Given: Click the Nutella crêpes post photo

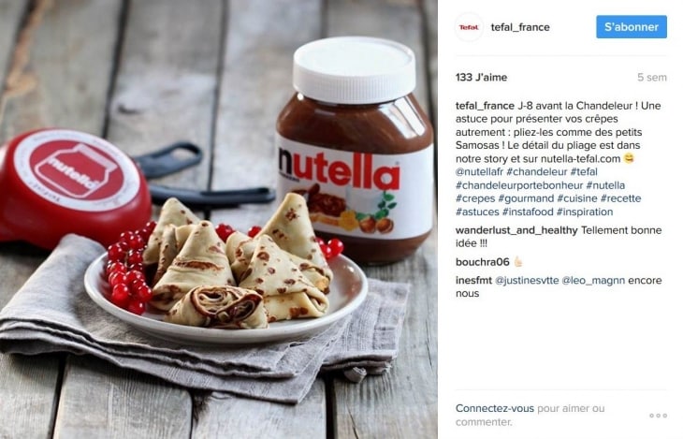Looking at the screenshot, I should (x=219, y=219).
